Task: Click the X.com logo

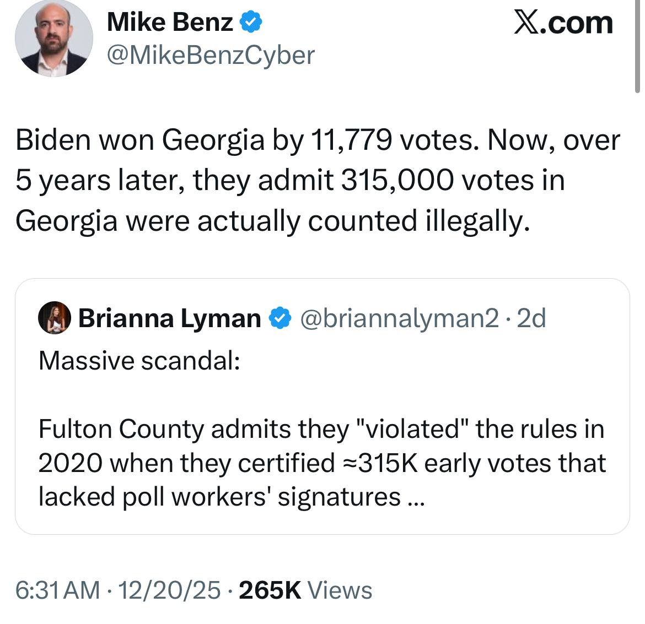Action: [562, 23]
